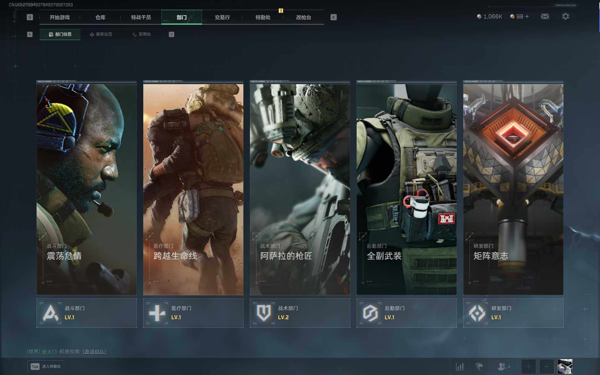This screenshot has height=375, width=600.
Task: Switch to the 改枪台 tab
Action: (x=304, y=17)
